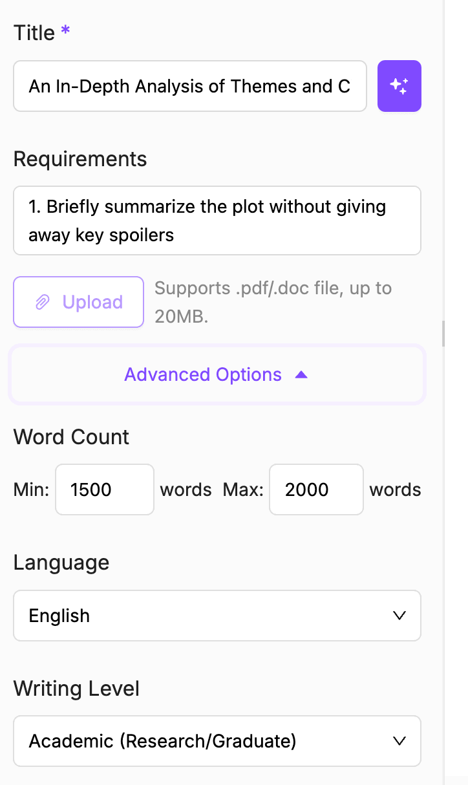Click the triangle arrow beside Advanced Options
This screenshot has height=785, width=468.
(301, 375)
